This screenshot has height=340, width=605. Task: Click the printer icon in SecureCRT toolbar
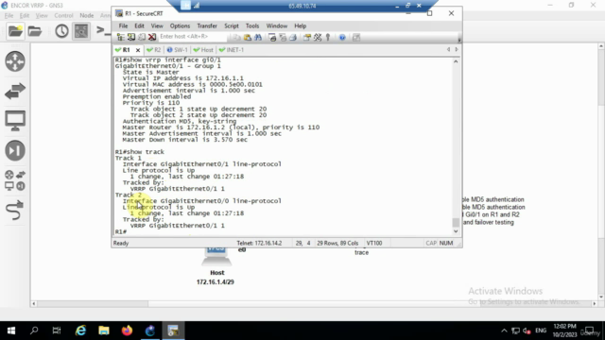point(293,38)
